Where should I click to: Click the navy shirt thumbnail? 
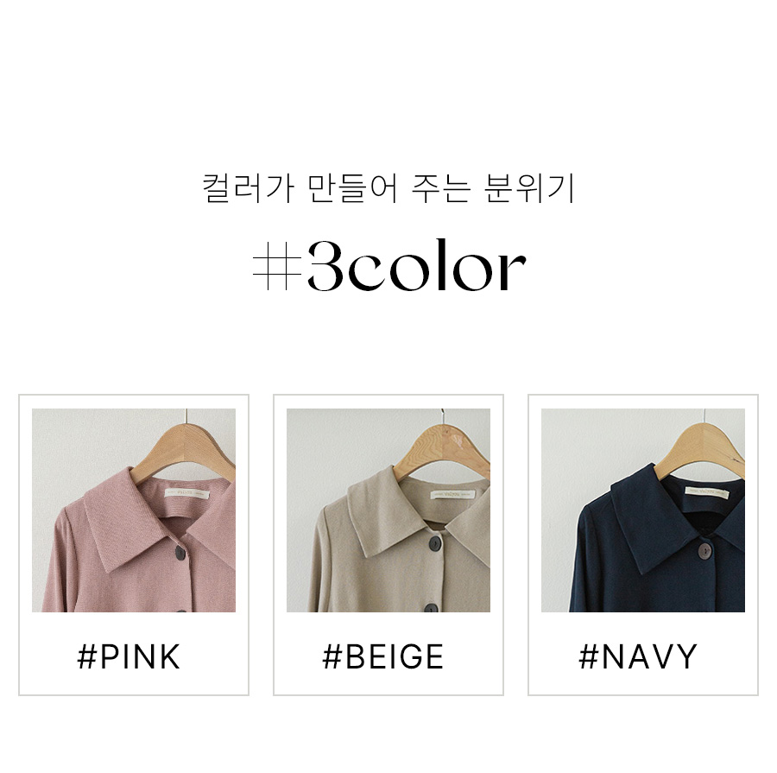643,510
